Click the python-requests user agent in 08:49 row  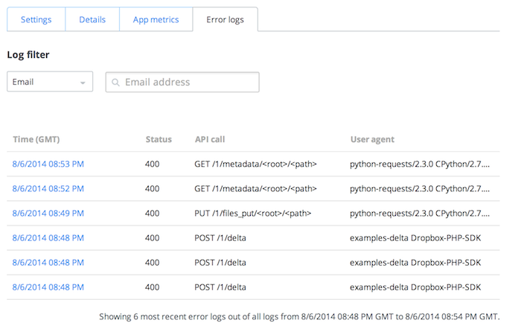tap(419, 214)
